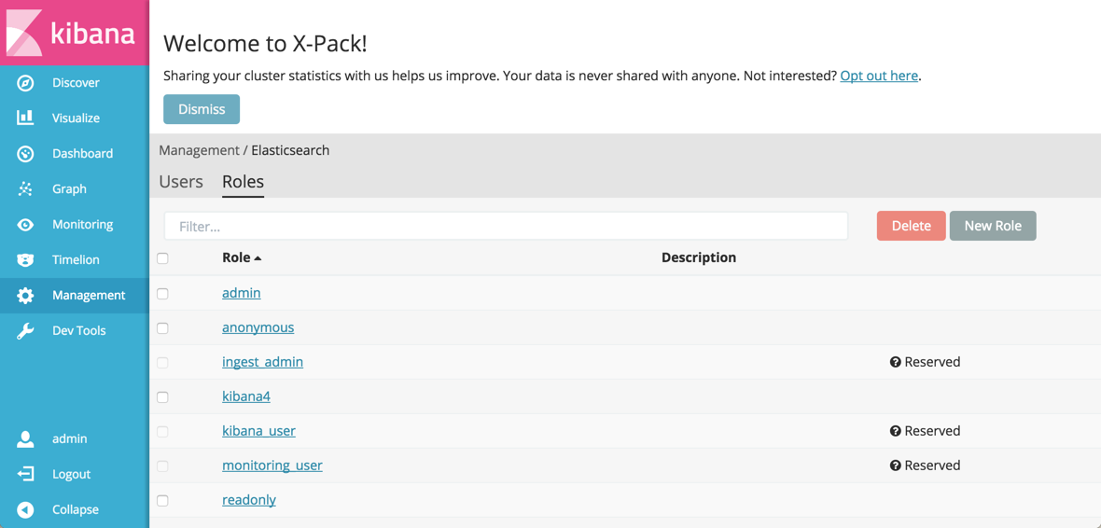Focus the roles Filter input field
Viewport: 1101px width, 528px height.
tap(506, 226)
